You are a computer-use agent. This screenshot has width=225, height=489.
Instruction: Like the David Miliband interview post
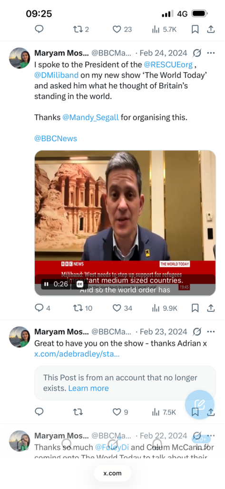[122, 308]
